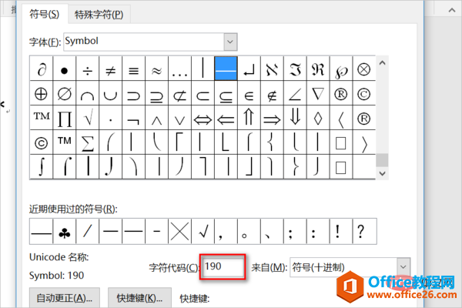Click the 自动更正(A)... button
462x308 pixels.
65,298
